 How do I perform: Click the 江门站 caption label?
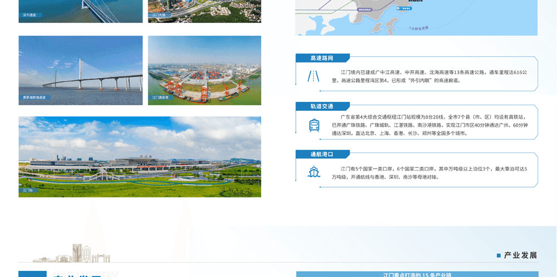pos(28,190)
